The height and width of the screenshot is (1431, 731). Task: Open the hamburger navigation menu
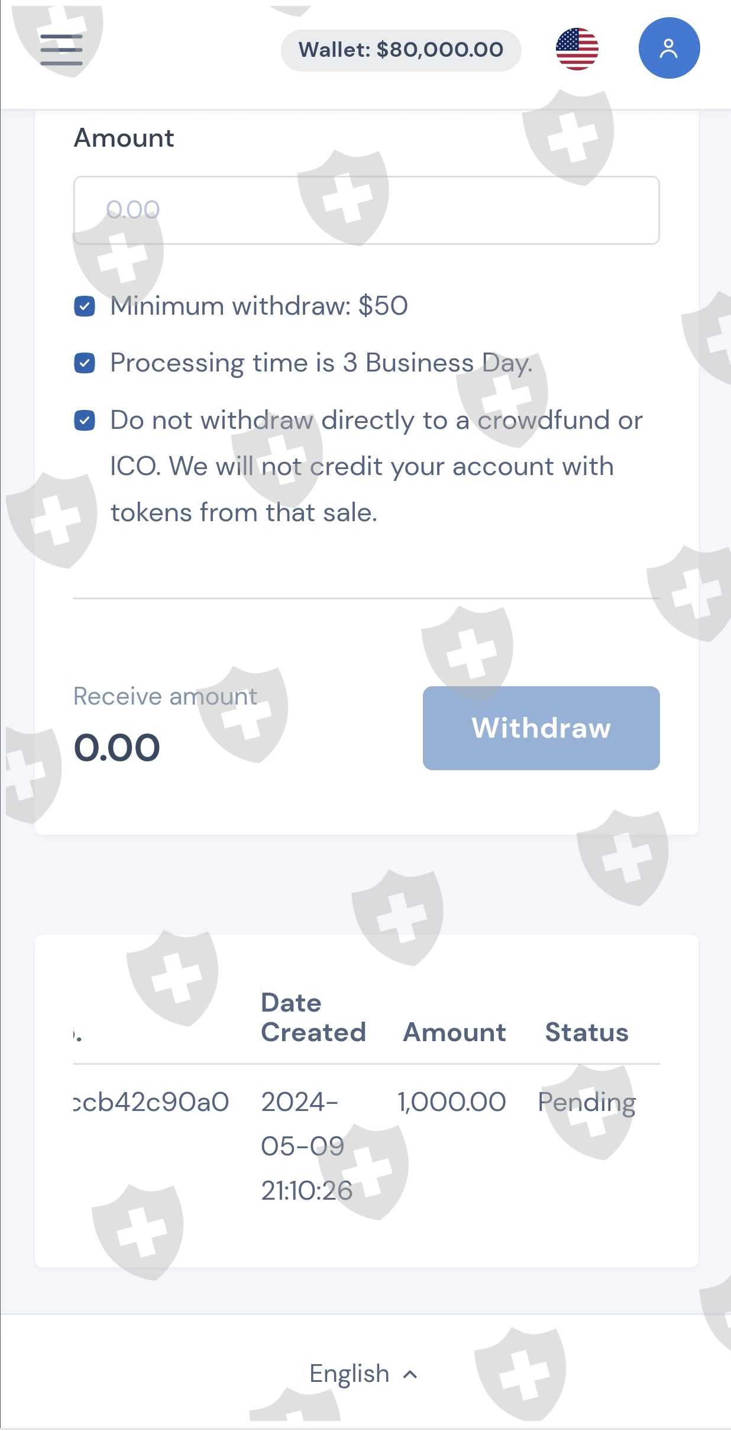point(61,49)
